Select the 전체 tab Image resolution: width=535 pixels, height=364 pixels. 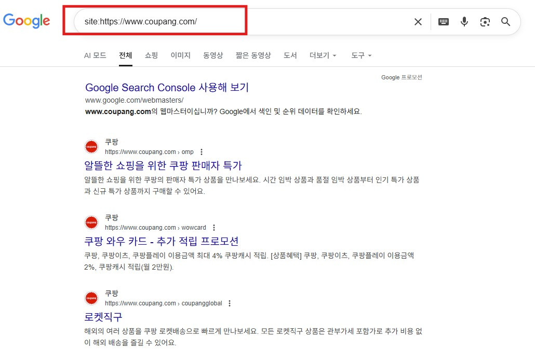coord(126,55)
